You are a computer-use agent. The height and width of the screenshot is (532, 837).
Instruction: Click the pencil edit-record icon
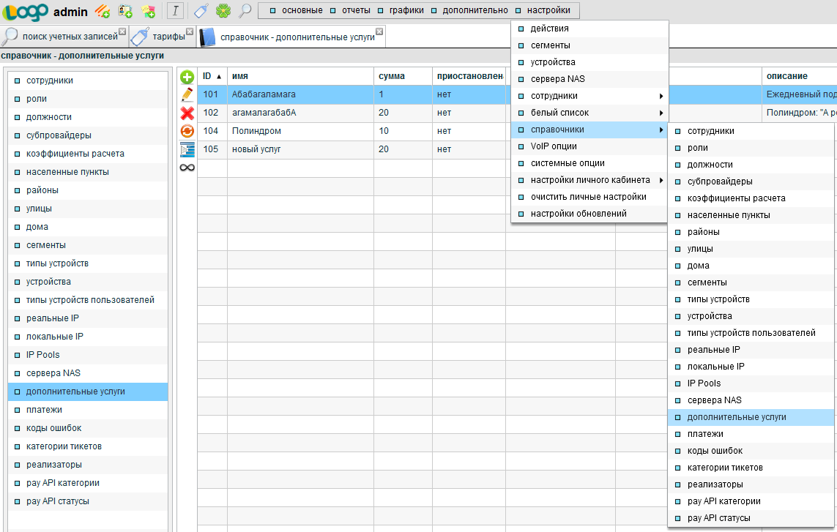coord(187,94)
